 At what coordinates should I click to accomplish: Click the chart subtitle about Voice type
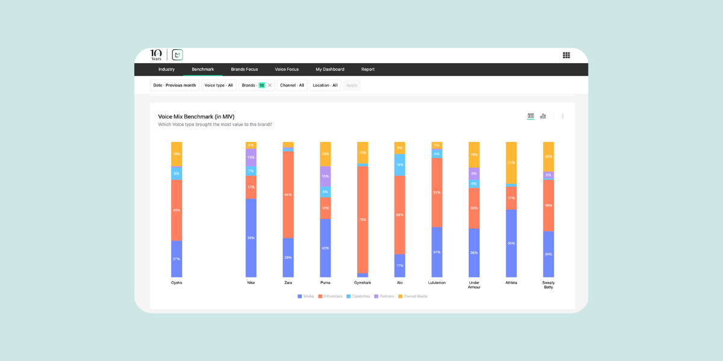pyautogui.click(x=215, y=125)
